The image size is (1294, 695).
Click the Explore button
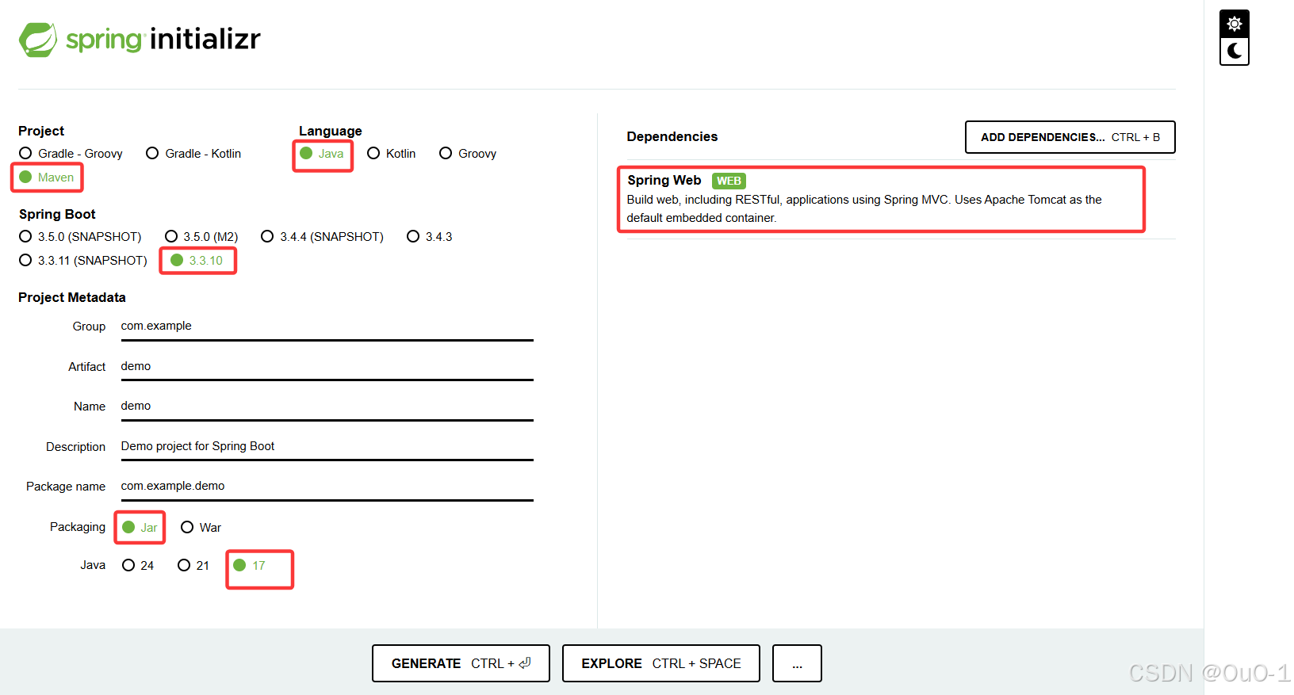click(660, 663)
